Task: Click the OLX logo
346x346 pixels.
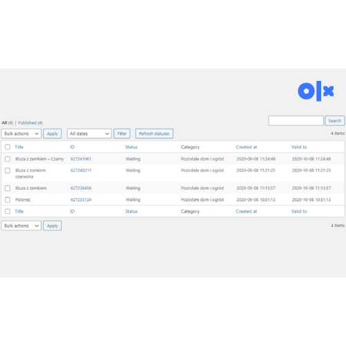Action: (x=316, y=91)
